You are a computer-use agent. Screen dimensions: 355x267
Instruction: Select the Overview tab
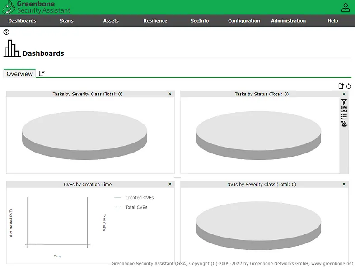[x=19, y=74]
